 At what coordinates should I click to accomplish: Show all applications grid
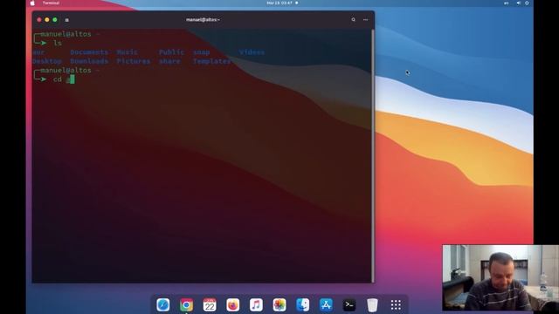point(396,304)
